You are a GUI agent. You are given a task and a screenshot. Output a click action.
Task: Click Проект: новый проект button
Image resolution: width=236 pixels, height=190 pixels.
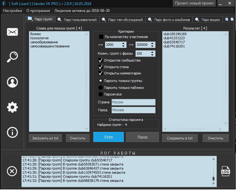[x=194, y=3]
